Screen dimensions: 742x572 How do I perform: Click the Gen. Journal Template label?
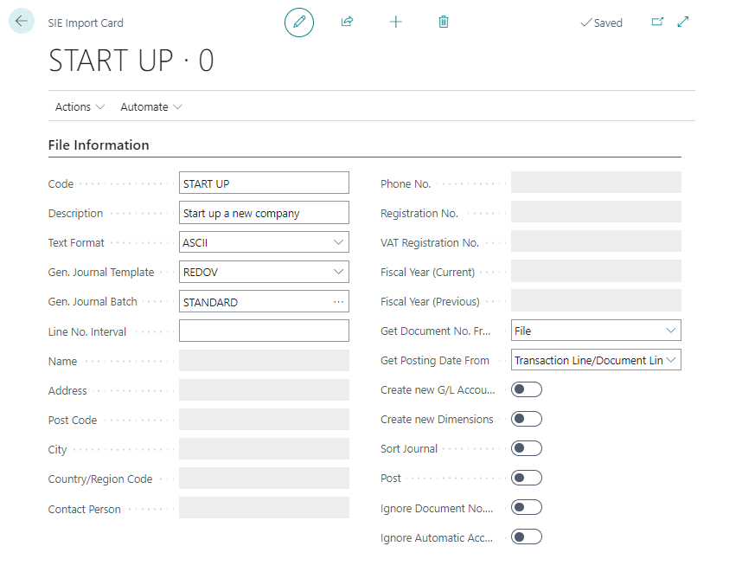[101, 273]
